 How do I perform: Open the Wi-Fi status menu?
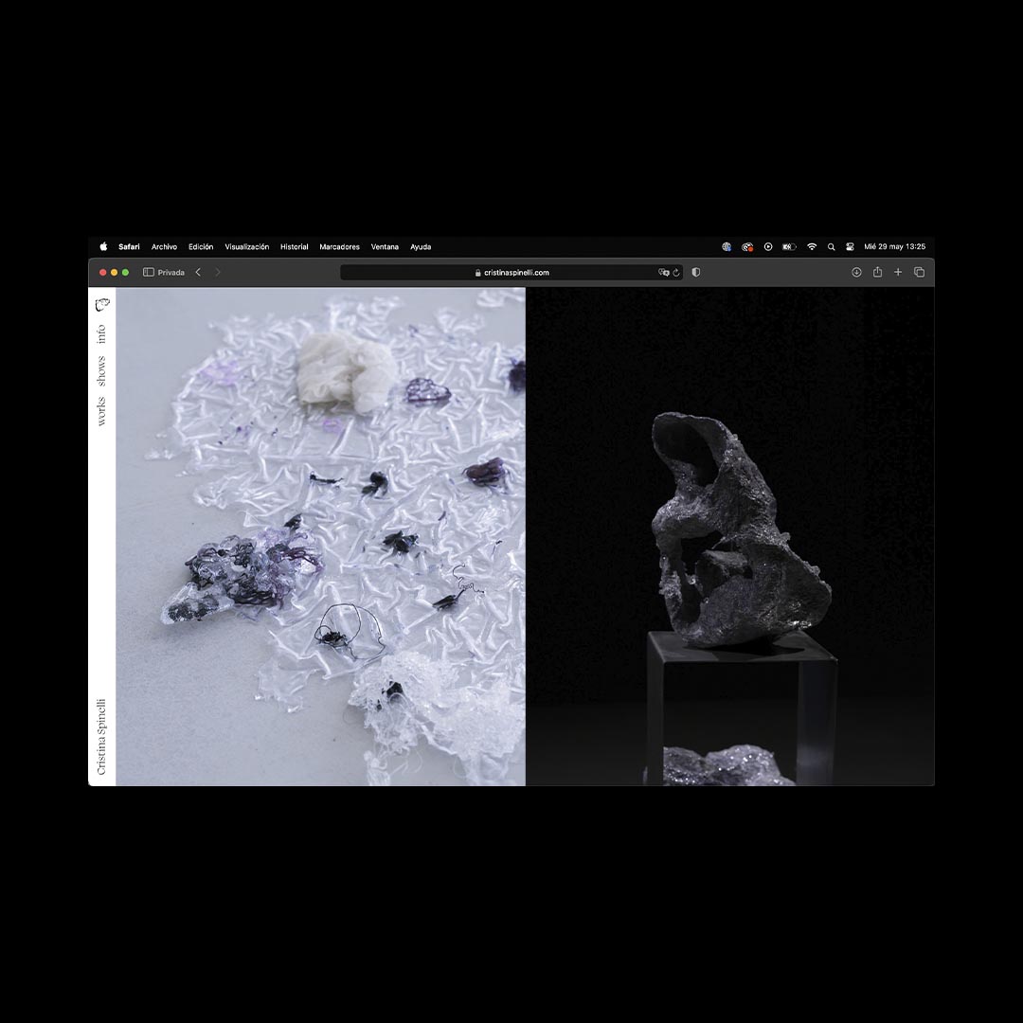pos(812,246)
